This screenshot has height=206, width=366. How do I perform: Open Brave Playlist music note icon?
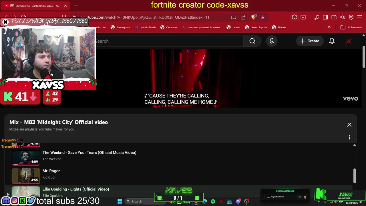pyautogui.click(x=317, y=17)
